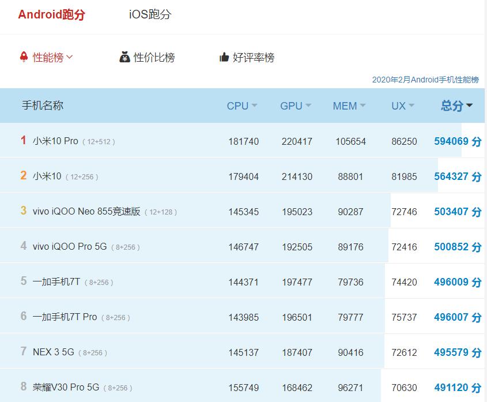Click total score 495579 分

click(458, 352)
